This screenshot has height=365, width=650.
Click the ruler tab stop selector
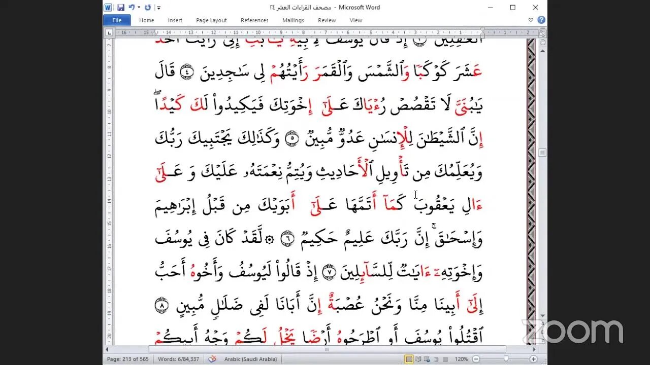point(109,32)
